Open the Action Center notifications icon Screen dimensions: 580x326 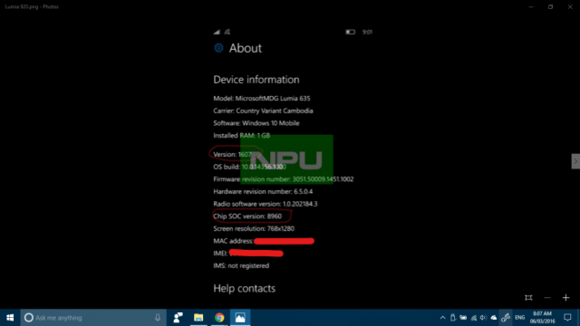tap(567, 318)
